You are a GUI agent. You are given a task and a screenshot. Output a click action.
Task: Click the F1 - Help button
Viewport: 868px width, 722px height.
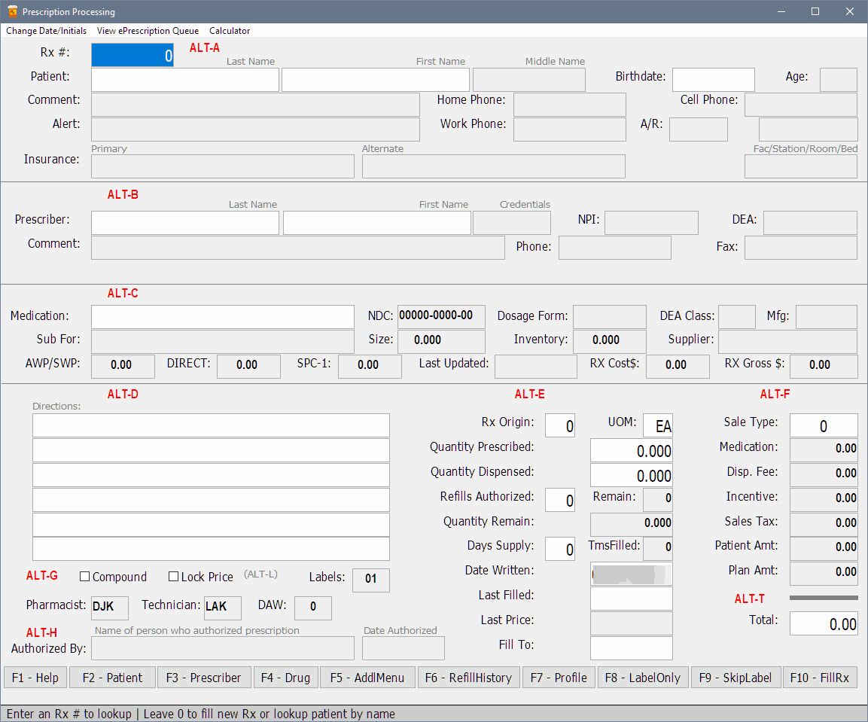click(x=35, y=677)
